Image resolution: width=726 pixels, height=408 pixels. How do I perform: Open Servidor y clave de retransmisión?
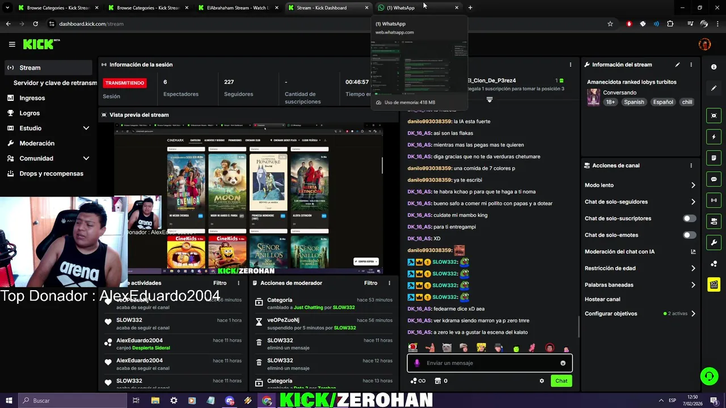coord(55,83)
